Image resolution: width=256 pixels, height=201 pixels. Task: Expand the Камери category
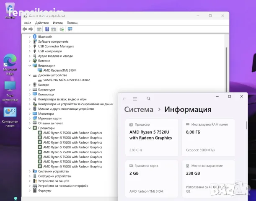[30, 85]
